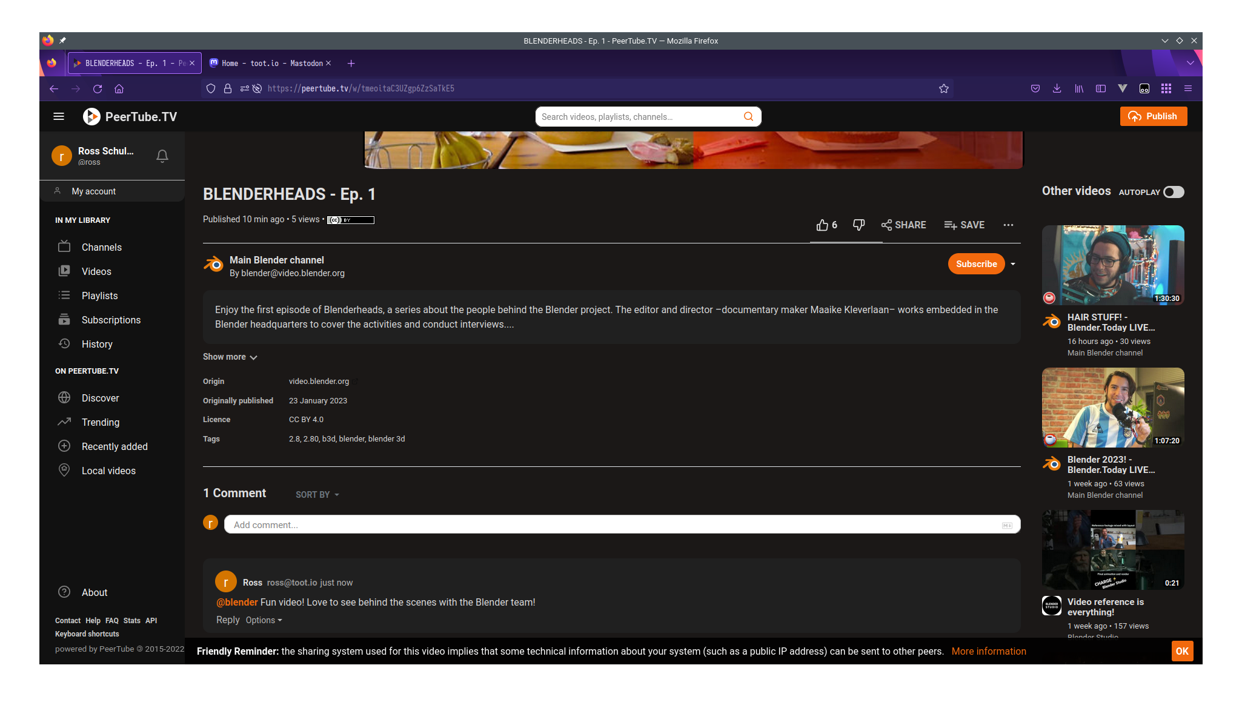Screen dimensions: 1242x711
Task: Open Playlists in My Library
Action: click(x=99, y=296)
